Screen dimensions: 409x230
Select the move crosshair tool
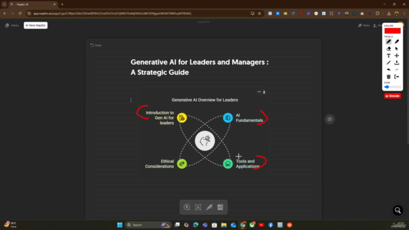pyautogui.click(x=397, y=56)
